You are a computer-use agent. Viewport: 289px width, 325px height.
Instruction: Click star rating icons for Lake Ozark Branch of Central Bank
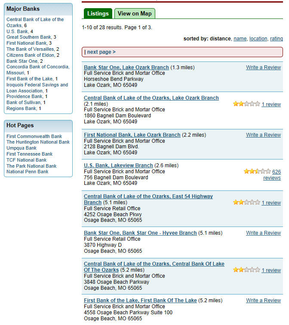[246, 104]
